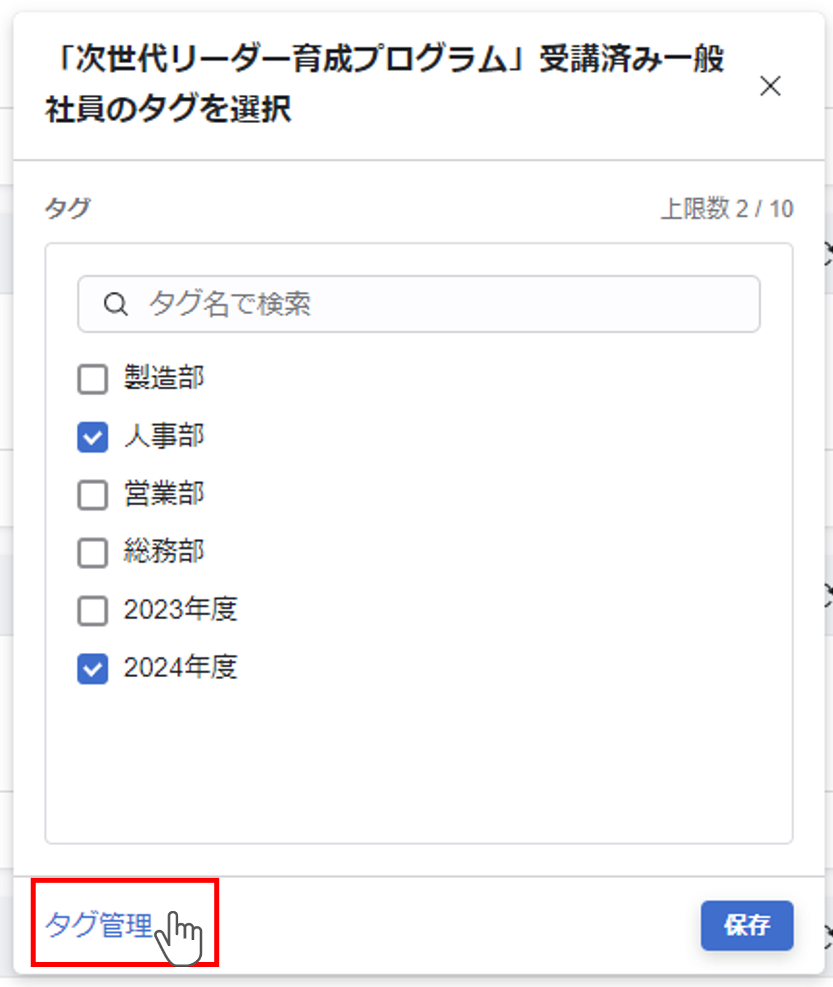The image size is (833, 987).
Task: Enable the 営業部 checkbox
Action: coord(92,495)
